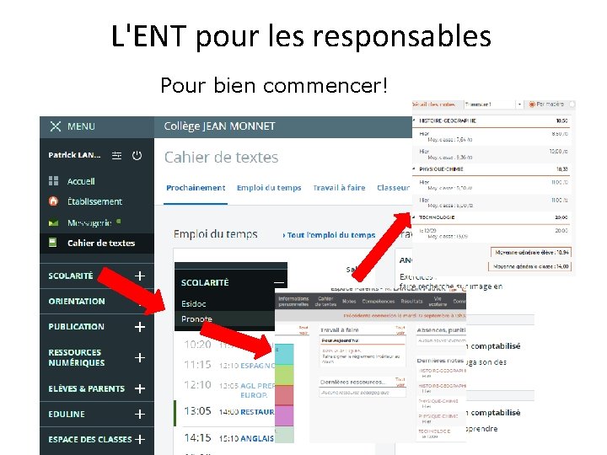The image size is (607, 455).
Task: Click Tout voir beside Dernières ressources
Action: pos(400,382)
